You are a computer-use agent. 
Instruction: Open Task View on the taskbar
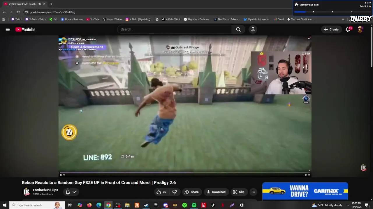(x=70, y=205)
